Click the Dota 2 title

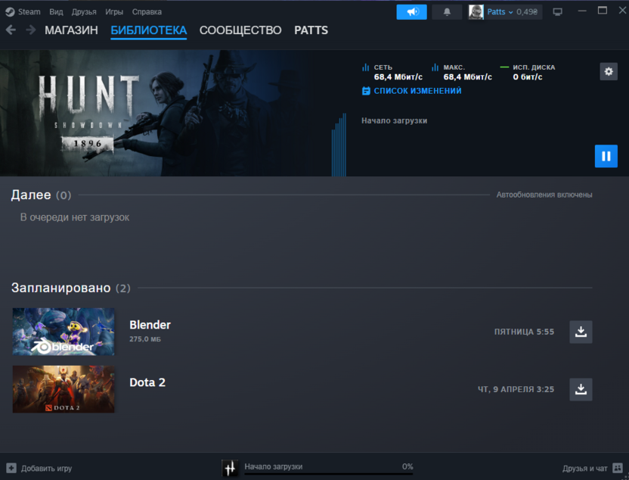(147, 382)
